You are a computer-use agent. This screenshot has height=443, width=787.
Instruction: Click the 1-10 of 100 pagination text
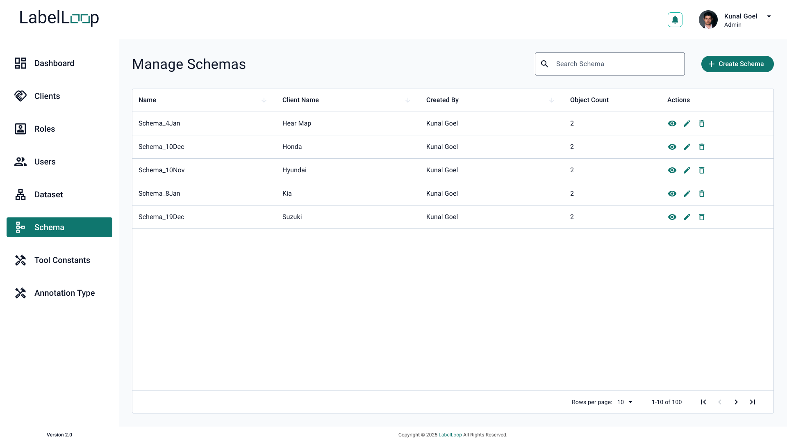pos(666,402)
